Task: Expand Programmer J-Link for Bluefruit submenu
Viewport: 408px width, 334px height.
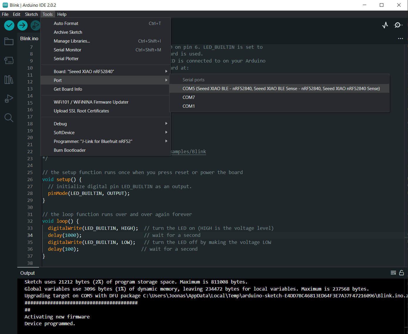Action: [106, 141]
